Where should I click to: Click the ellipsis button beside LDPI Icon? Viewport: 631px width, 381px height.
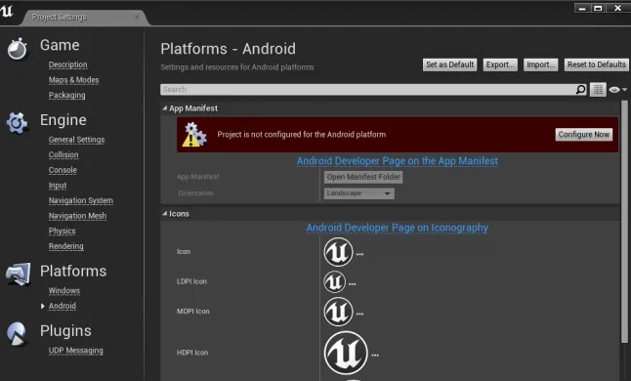(x=352, y=283)
